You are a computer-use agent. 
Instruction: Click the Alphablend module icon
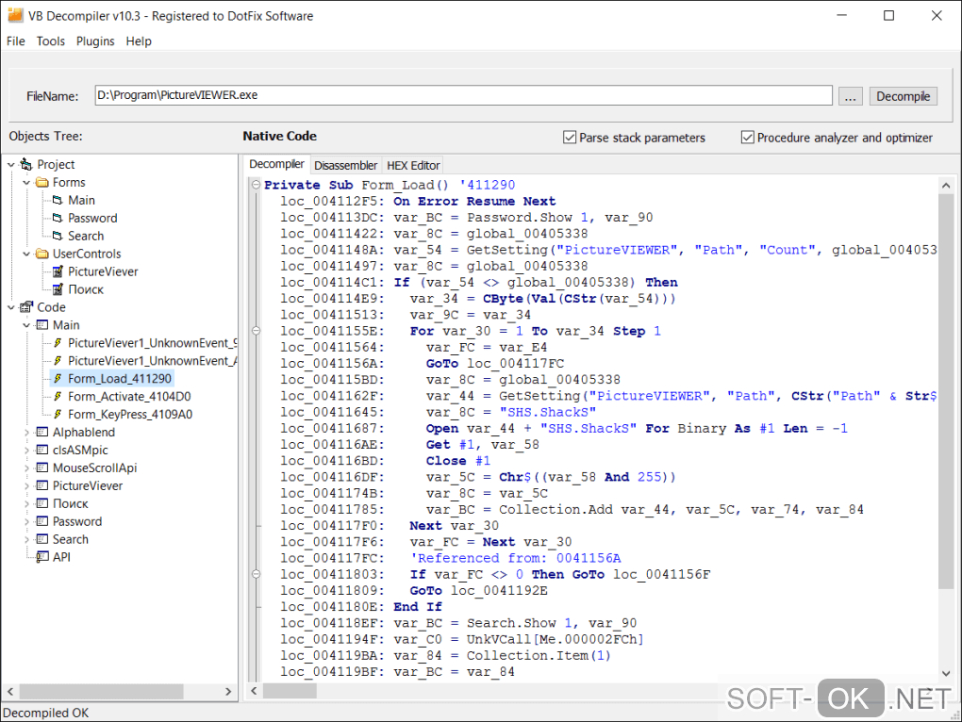tap(42, 433)
